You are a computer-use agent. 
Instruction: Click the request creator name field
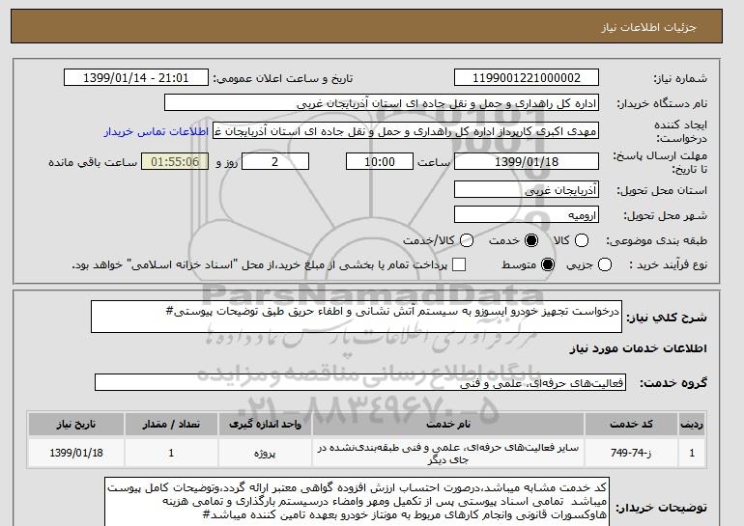[406, 131]
